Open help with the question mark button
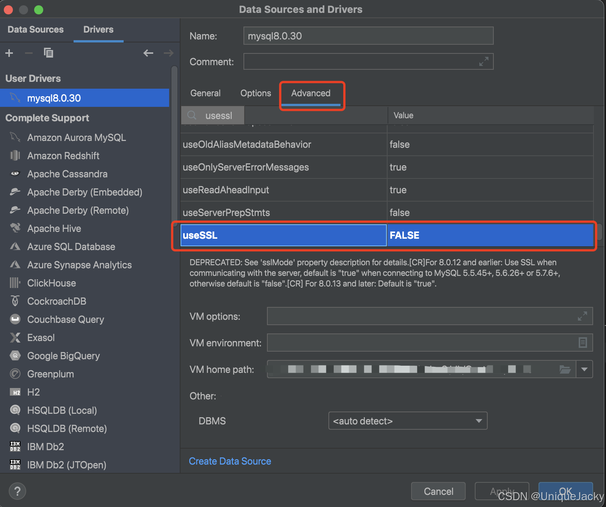The image size is (606, 507). point(17,491)
